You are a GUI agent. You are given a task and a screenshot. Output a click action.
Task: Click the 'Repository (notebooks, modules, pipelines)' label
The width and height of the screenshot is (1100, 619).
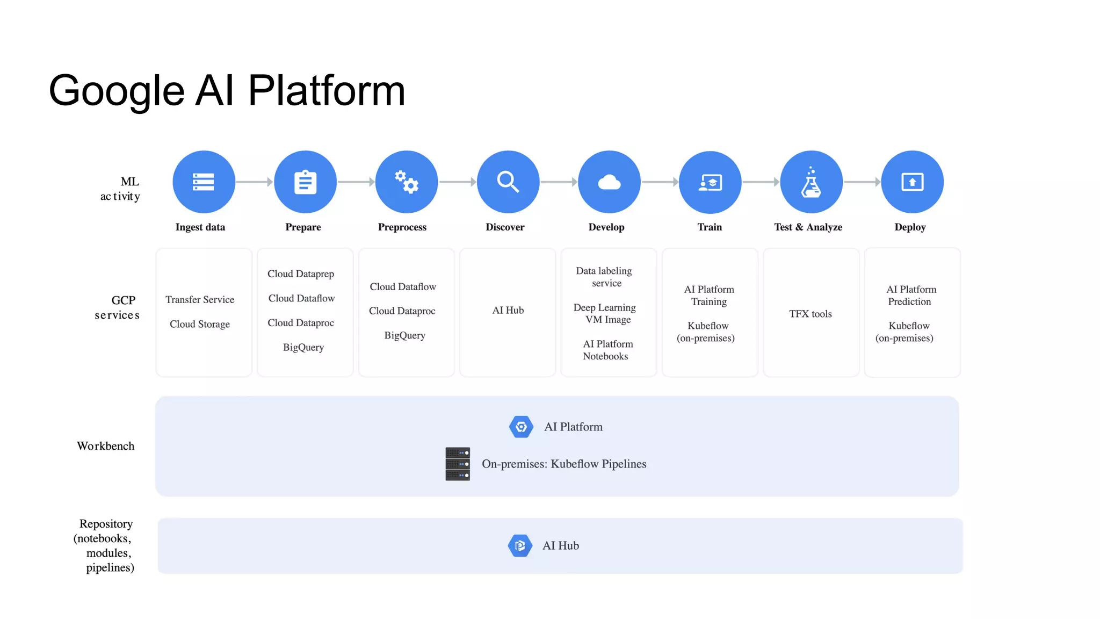click(x=104, y=545)
